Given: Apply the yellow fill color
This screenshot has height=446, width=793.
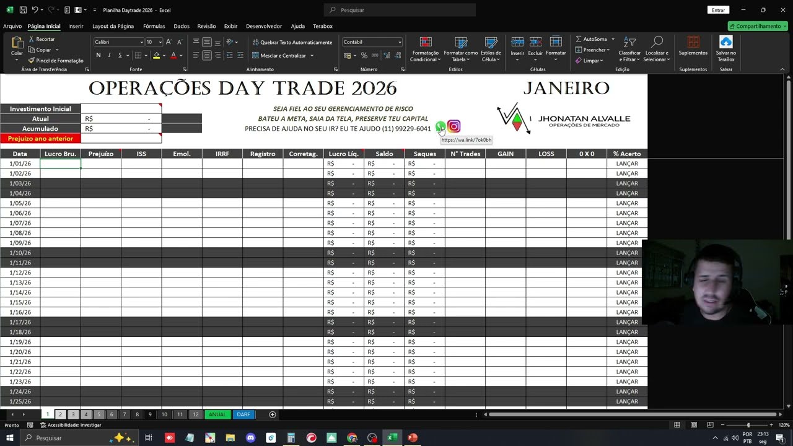Looking at the screenshot, I should click(156, 56).
